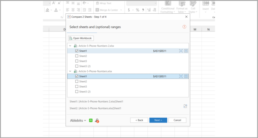Viewport: 258px width, 138px height.
Task: Click the fill color bucket icon
Action: 48,10
